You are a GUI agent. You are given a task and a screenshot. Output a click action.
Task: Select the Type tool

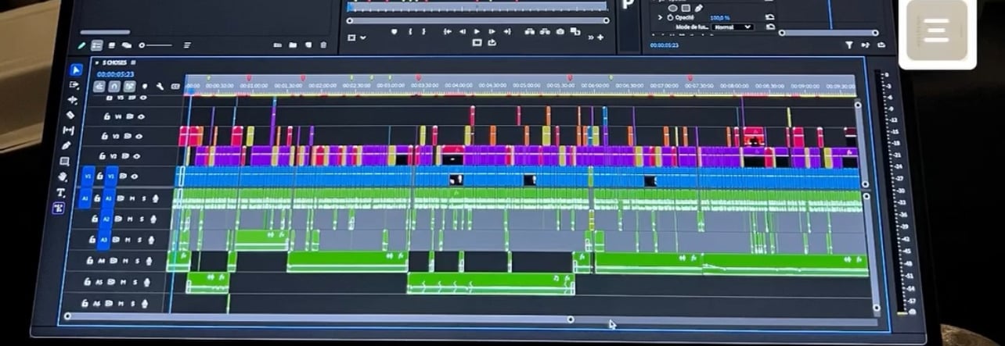pos(61,192)
